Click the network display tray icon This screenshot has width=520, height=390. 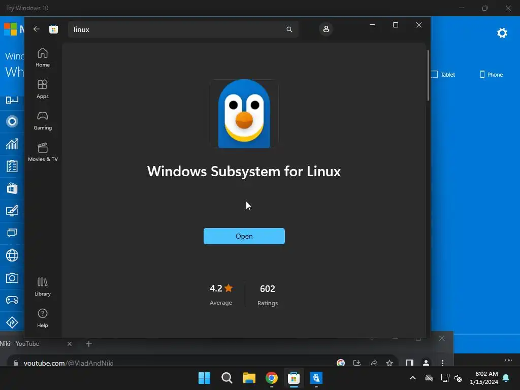[445, 378]
